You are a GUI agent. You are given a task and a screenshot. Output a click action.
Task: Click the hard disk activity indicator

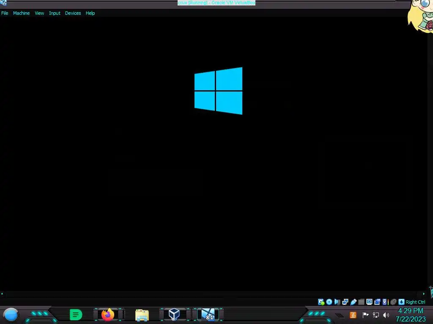tap(321, 302)
